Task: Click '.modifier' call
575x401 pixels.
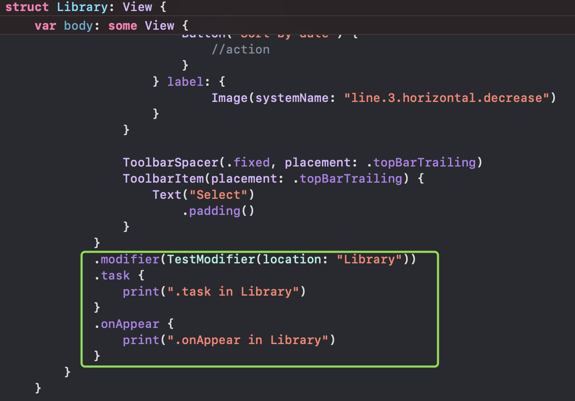Action: click(x=126, y=259)
